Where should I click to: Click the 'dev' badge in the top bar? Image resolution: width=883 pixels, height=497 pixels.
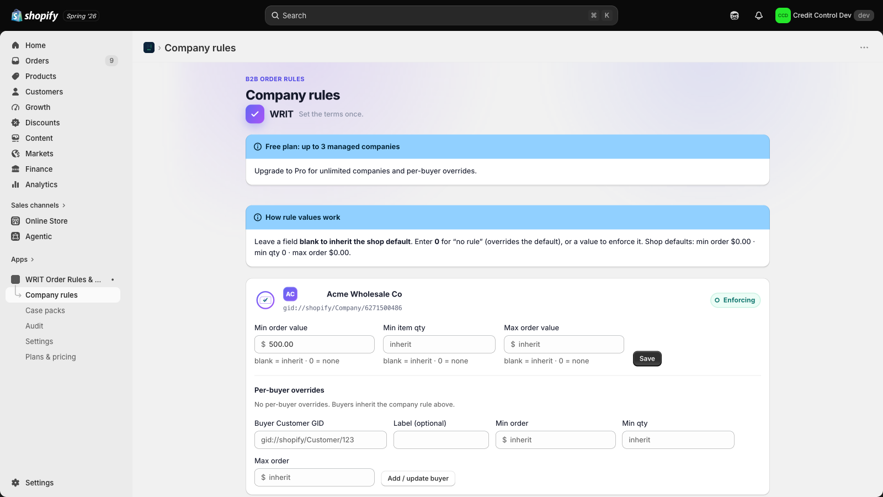864,15
